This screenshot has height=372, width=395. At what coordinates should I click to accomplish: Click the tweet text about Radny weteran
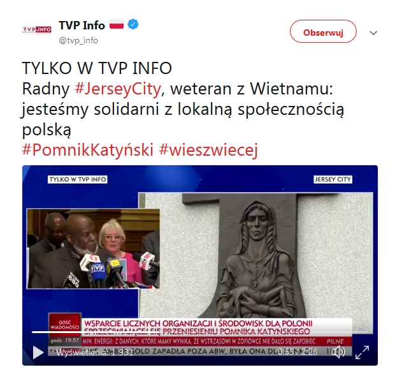[x=183, y=109]
